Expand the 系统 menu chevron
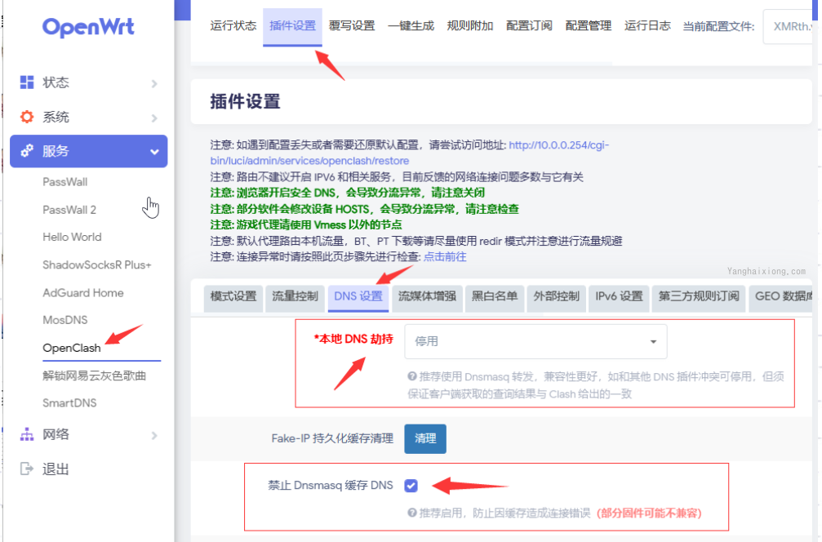This screenshot has width=822, height=542. tap(154, 118)
